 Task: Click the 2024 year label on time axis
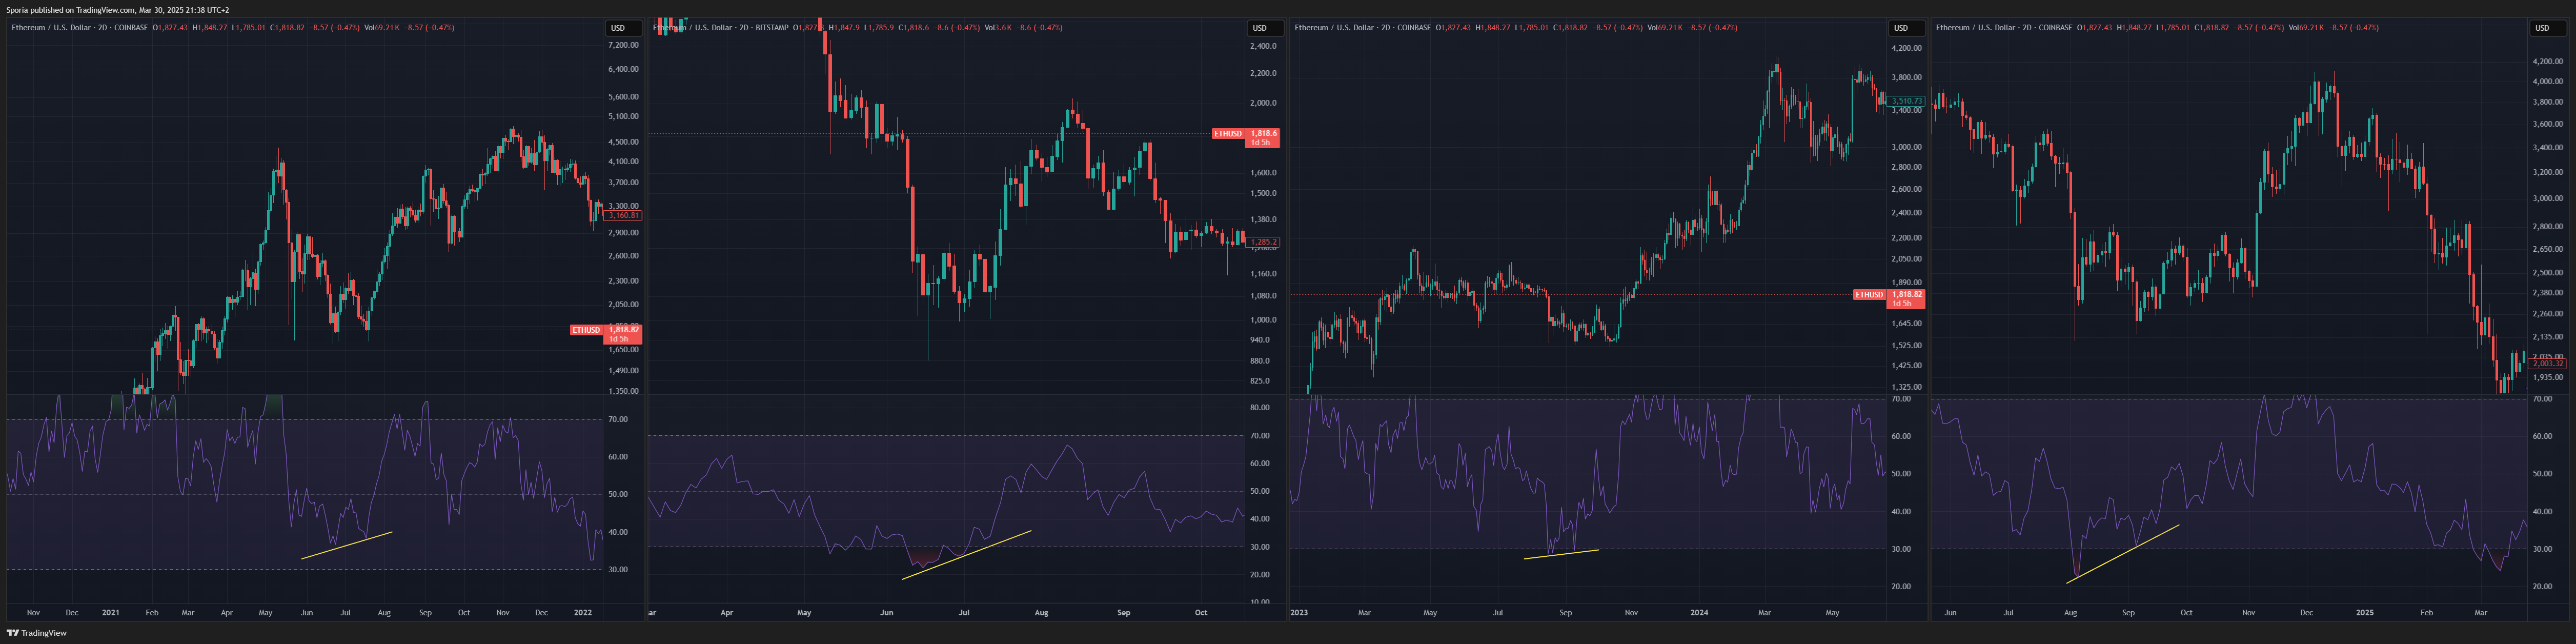pyautogui.click(x=1698, y=612)
